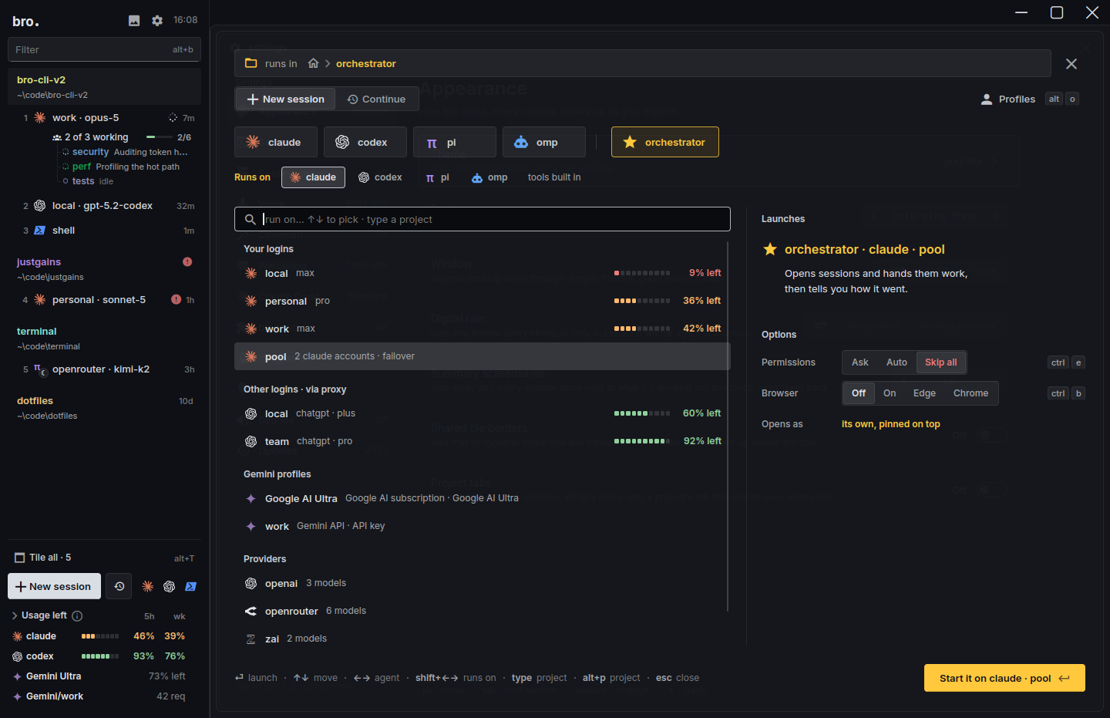Click the Continue button
The image size is (1110, 718).
point(377,99)
